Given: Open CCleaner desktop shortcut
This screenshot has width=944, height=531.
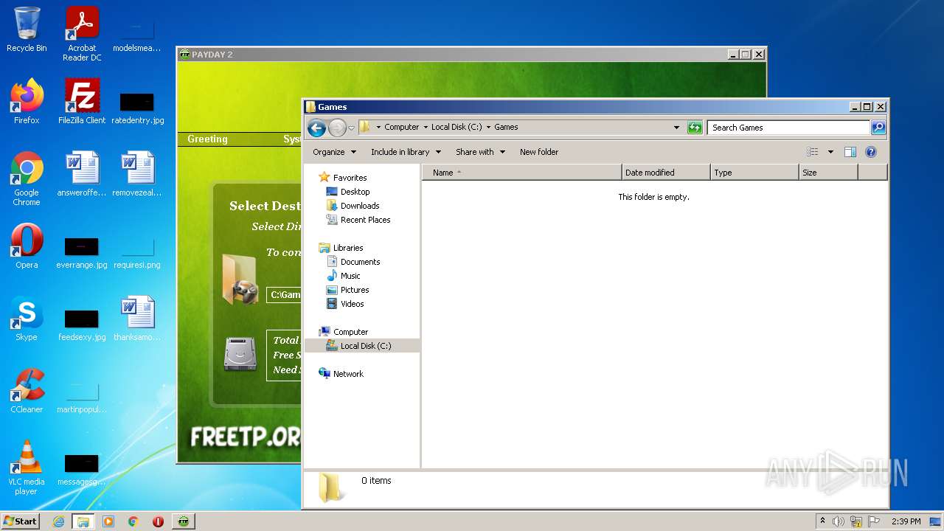Looking at the screenshot, I should pos(27,391).
